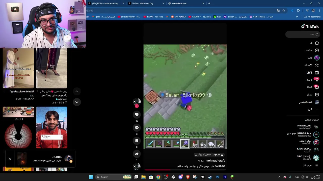Open the red racing suit man video thumbnail
The height and width of the screenshot is (181, 323).
(x=52, y=127)
